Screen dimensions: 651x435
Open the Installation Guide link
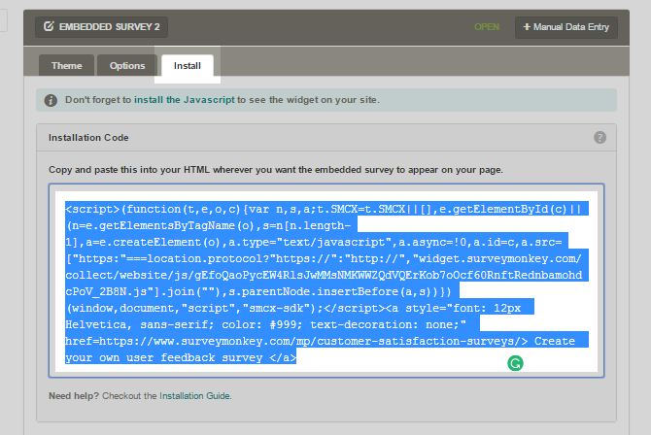[194, 396]
